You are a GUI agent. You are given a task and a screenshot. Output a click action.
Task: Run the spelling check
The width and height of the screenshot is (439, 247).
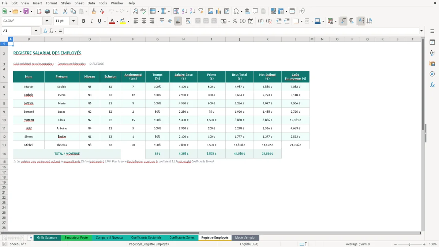143,11
